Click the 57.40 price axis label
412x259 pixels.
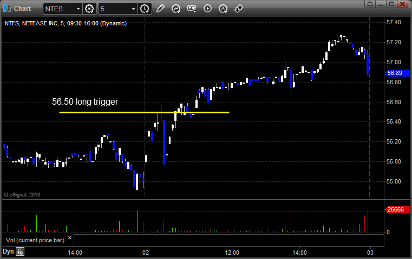394,22
